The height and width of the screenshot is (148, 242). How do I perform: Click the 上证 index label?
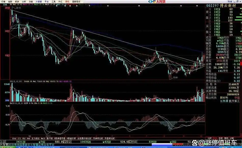[3, 142]
